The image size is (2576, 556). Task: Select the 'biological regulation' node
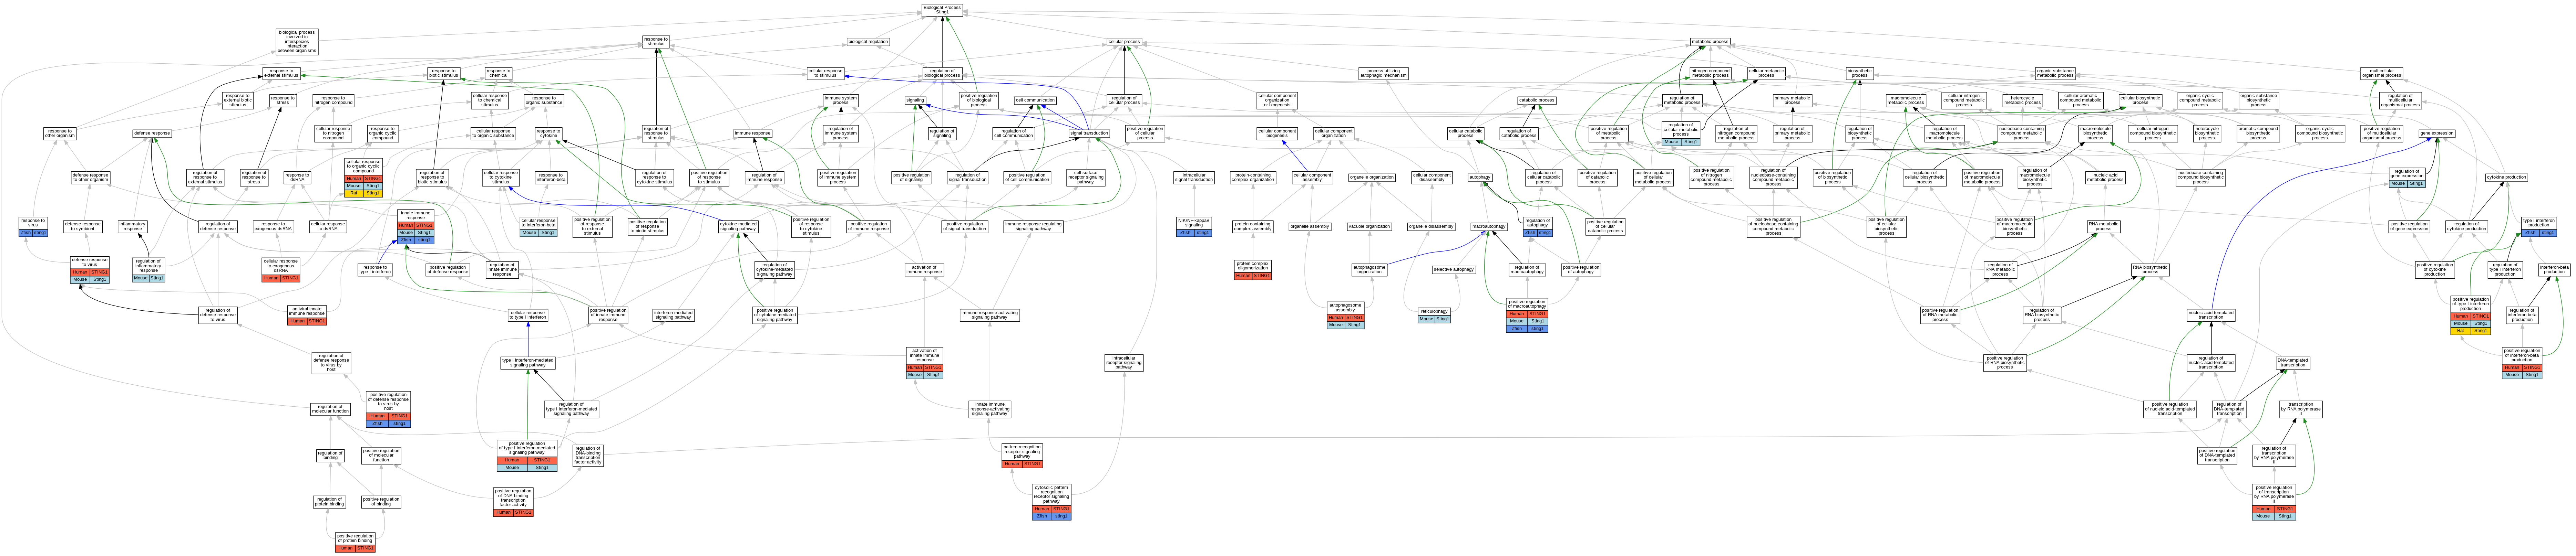point(868,42)
